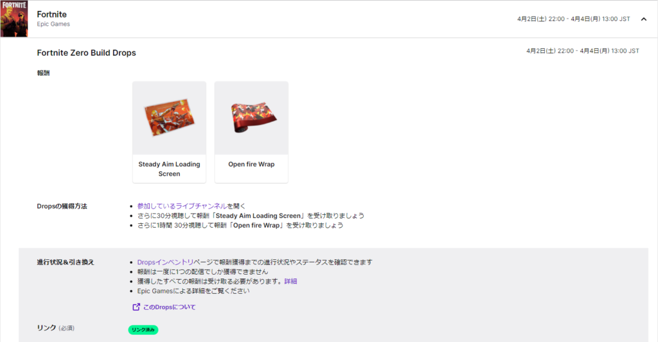
Task: Click the Steady Aim Loading Screen label
Action: click(x=169, y=169)
